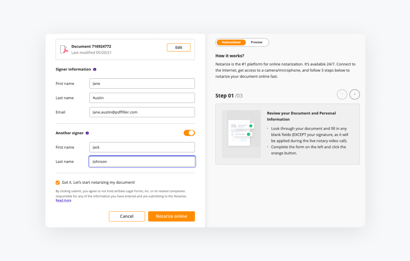
Task: Switch to the Preview tab
Action: point(257,42)
